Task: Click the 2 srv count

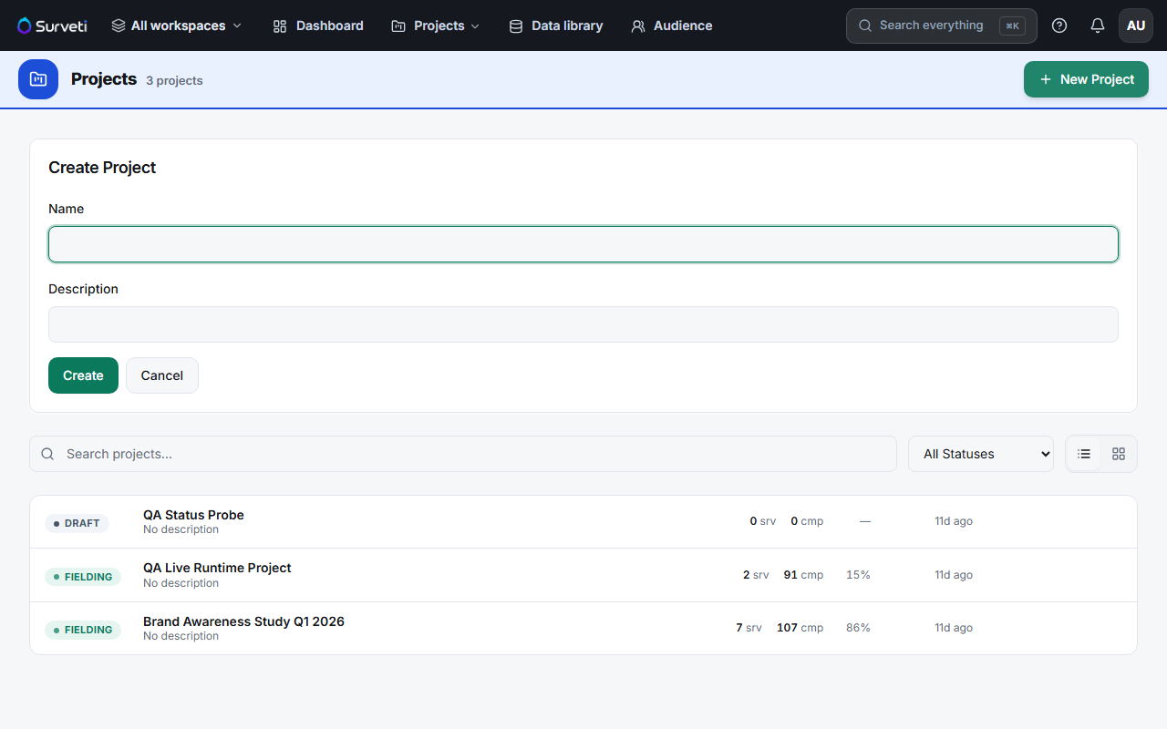Action: 756,575
